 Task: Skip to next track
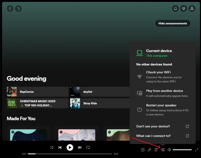pyautogui.click(x=80, y=147)
